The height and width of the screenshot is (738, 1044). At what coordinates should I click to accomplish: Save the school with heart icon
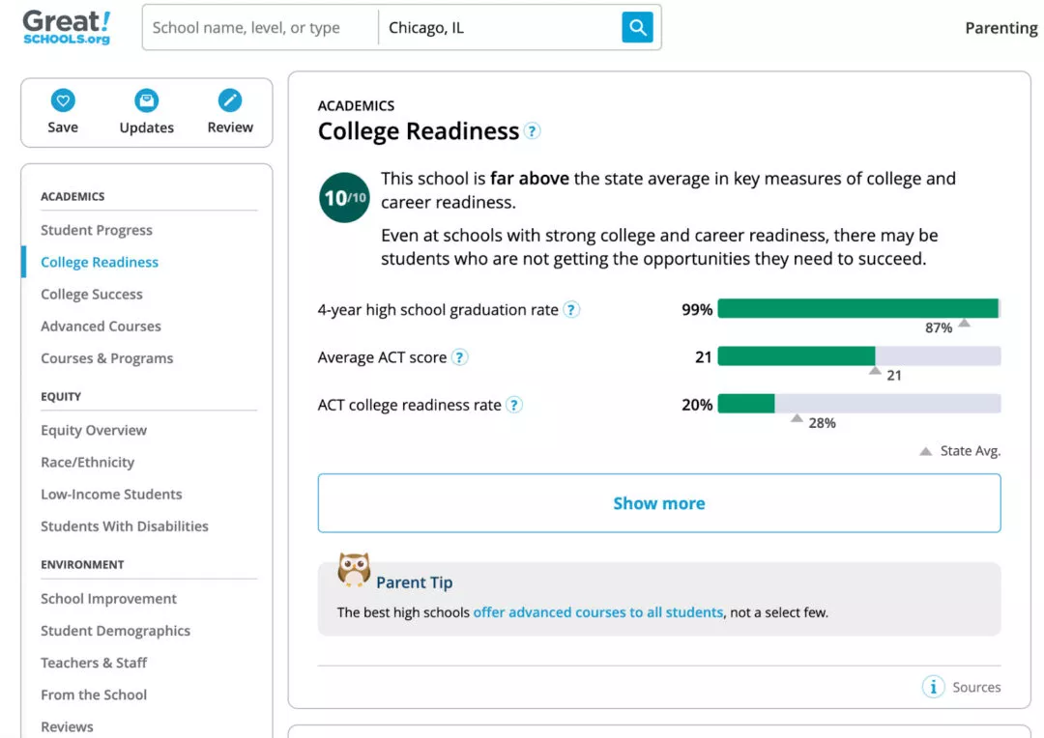63,100
